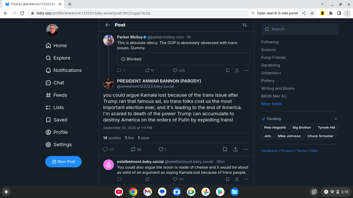Select the Gardening feed
353x198 pixels.
tap(271, 65)
